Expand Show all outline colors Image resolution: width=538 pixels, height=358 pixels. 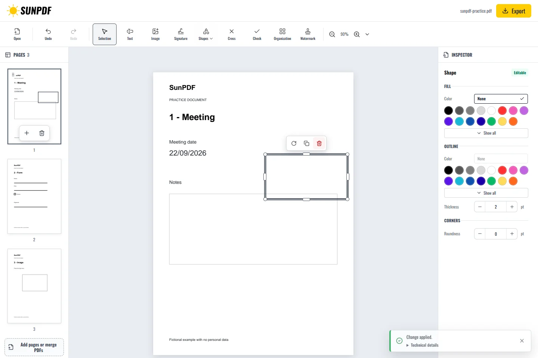(x=486, y=193)
